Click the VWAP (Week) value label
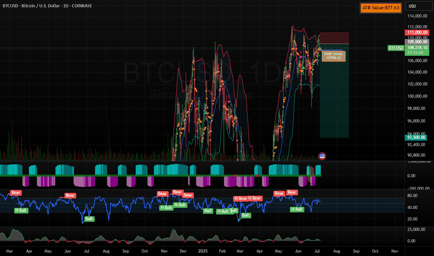The height and width of the screenshot is (256, 434). (x=333, y=56)
